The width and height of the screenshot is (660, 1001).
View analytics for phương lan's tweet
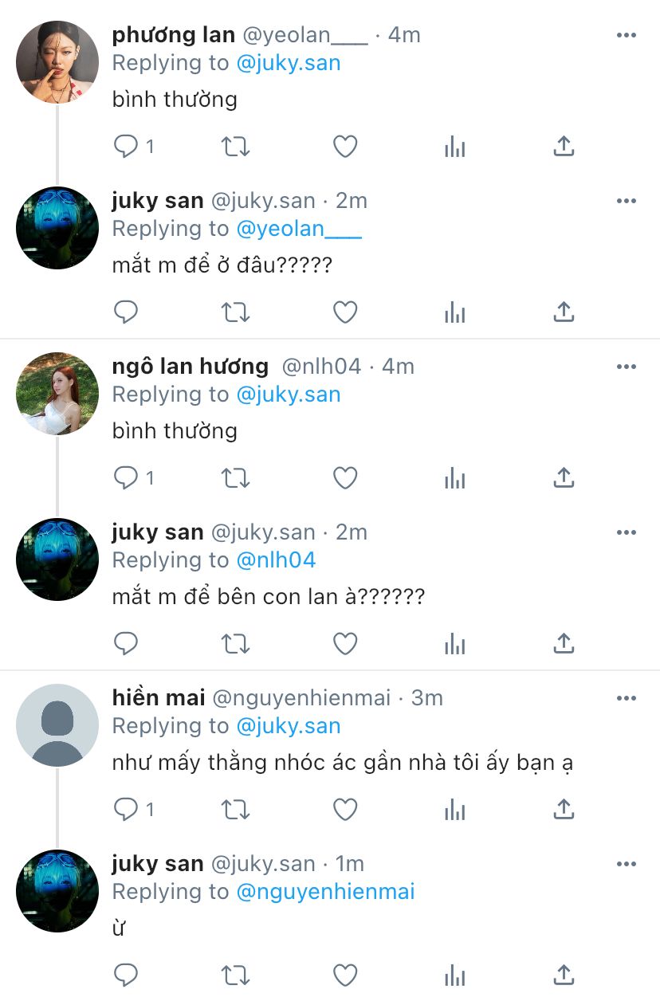pyautogui.click(x=454, y=147)
